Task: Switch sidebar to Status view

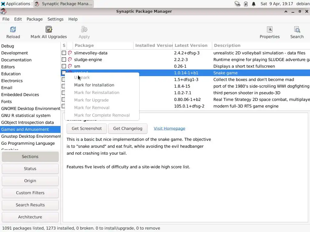Action: pyautogui.click(x=30, y=169)
